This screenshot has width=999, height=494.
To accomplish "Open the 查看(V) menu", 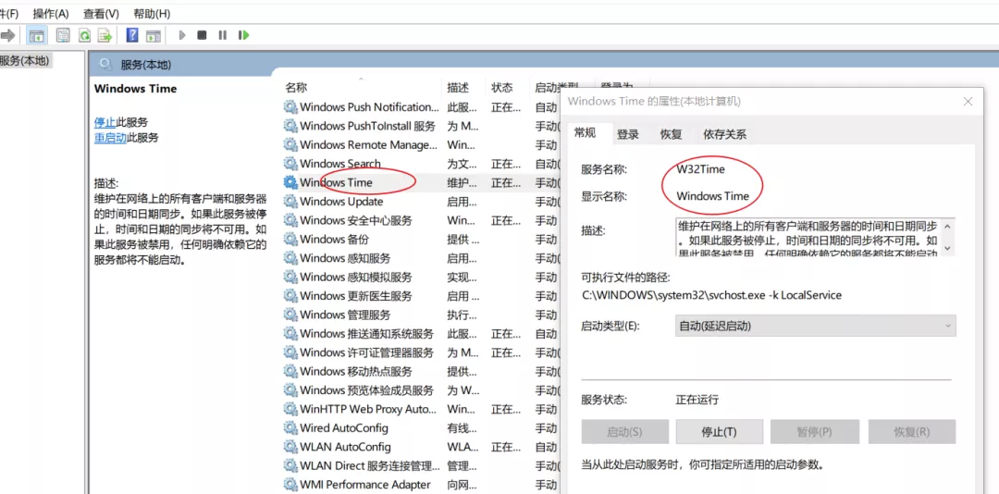I will point(102,13).
